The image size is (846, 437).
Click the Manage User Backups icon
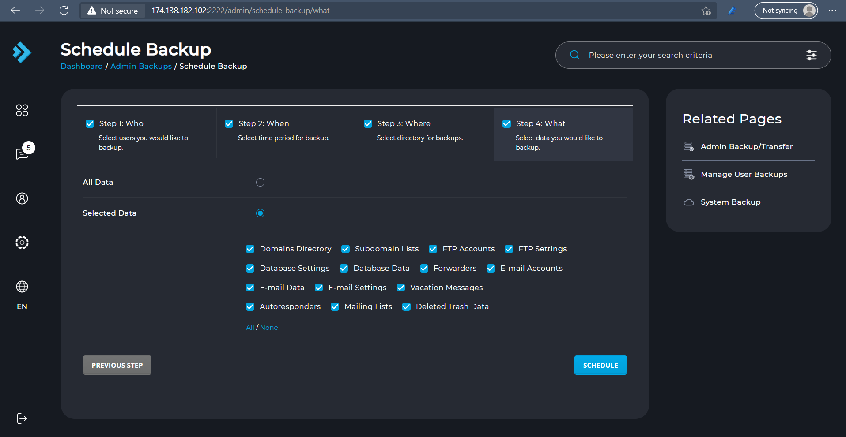point(689,174)
